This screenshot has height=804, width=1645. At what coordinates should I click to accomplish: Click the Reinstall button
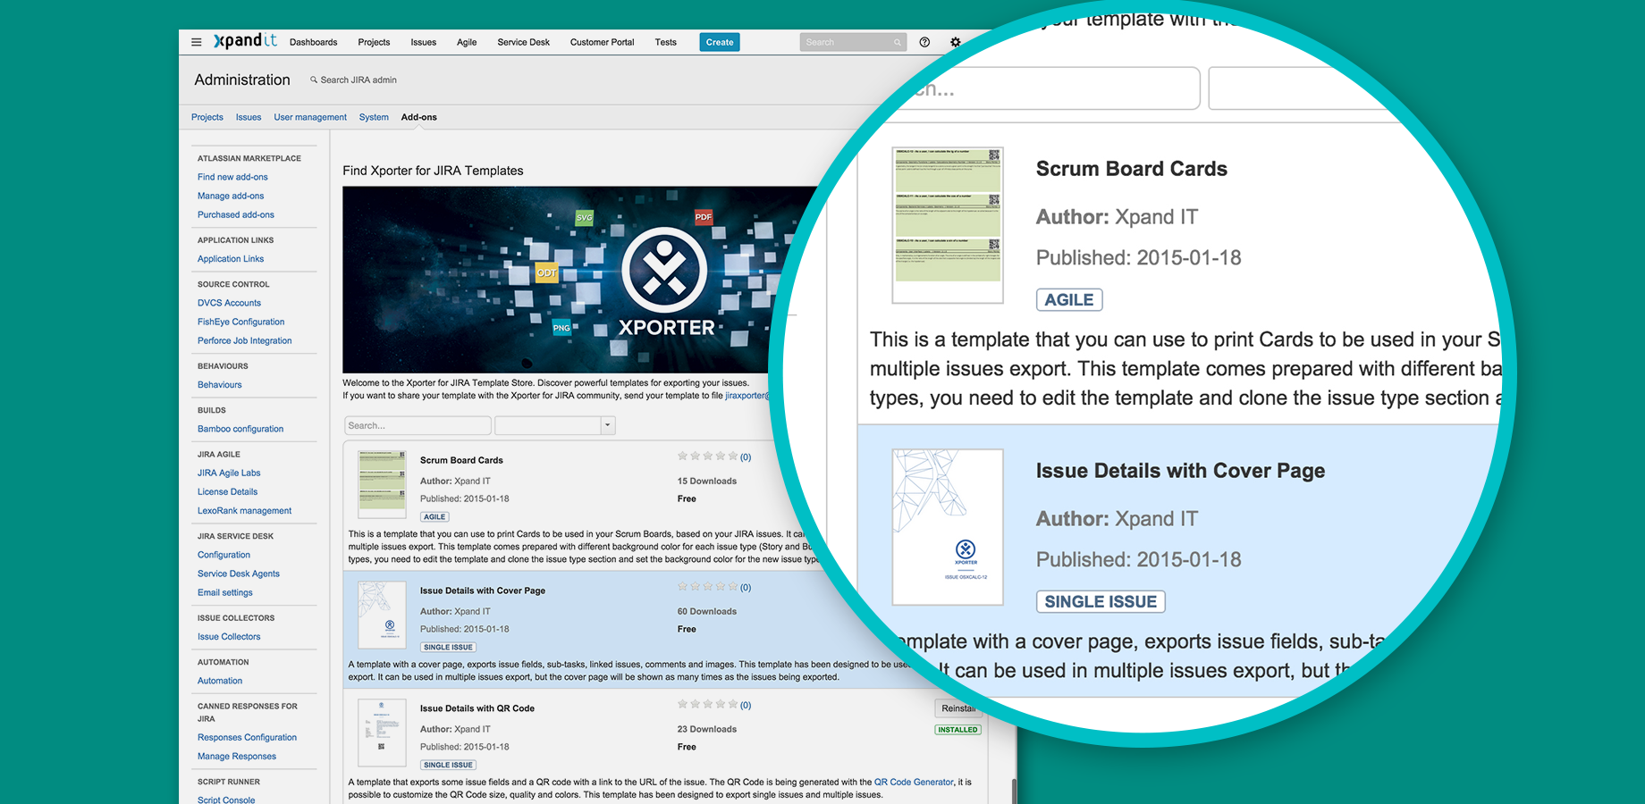point(958,708)
